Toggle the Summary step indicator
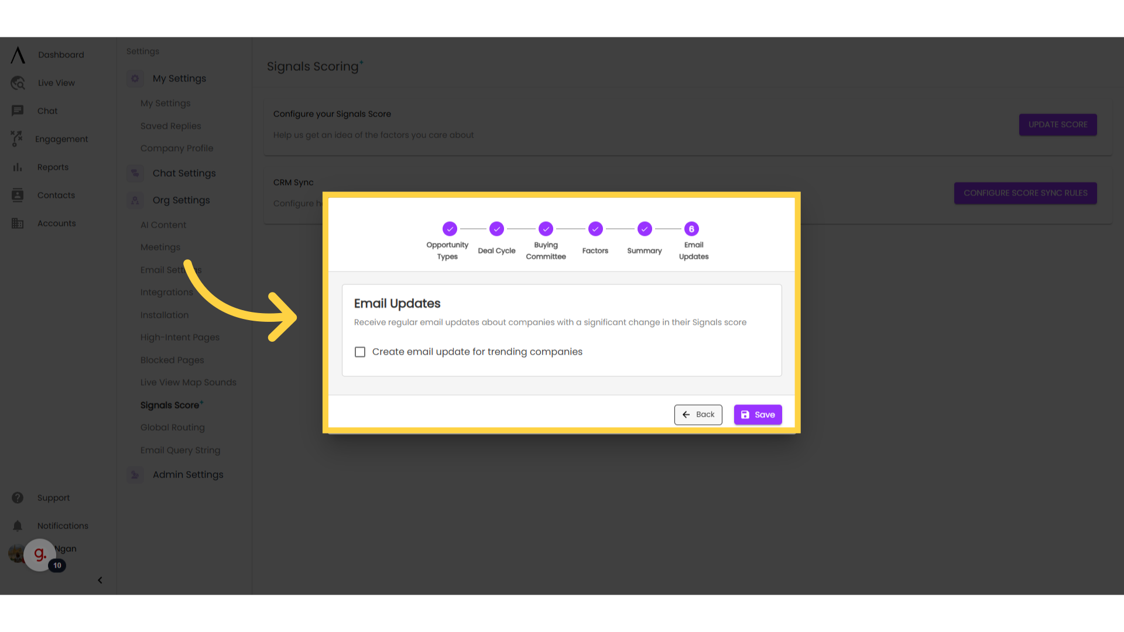 click(645, 228)
